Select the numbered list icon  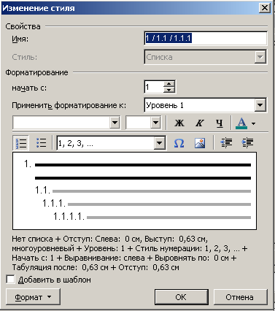coord(21,143)
